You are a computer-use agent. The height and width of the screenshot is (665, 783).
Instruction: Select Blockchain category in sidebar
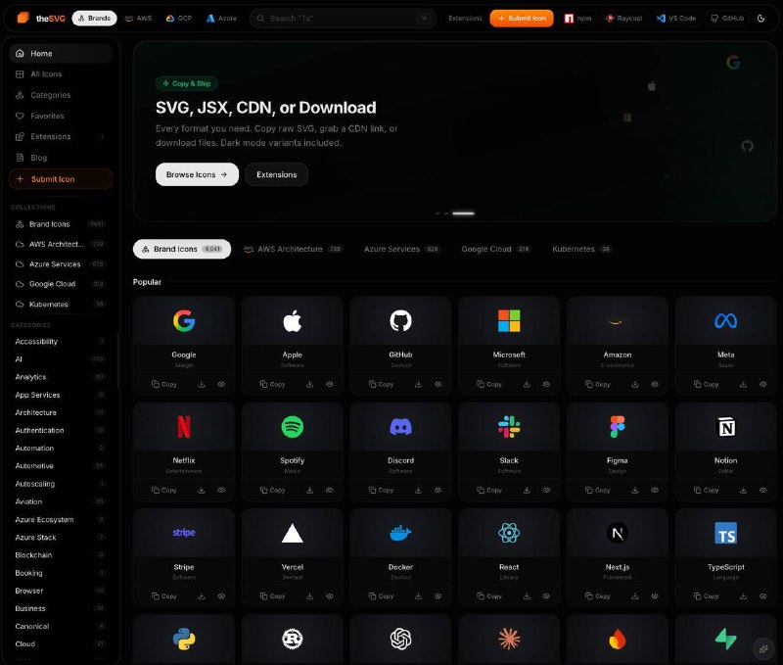(60, 555)
